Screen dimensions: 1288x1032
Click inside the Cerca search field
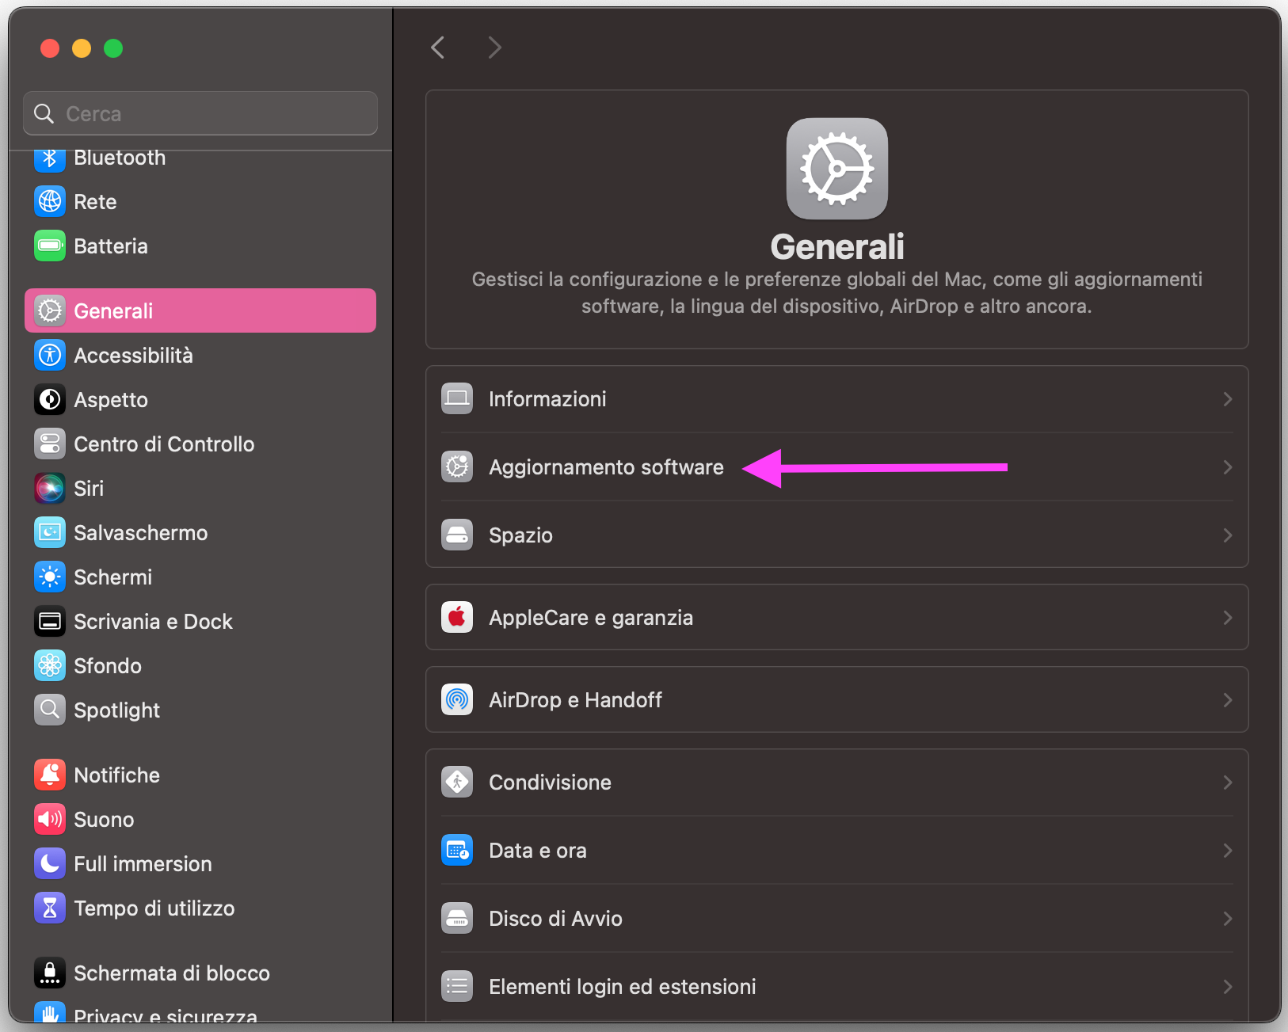point(200,113)
